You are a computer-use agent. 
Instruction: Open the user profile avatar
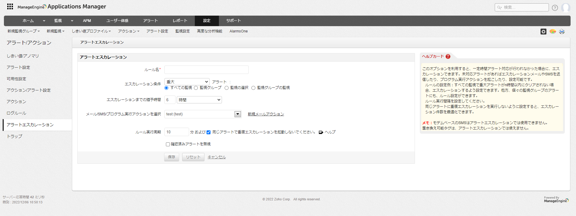[x=565, y=8]
